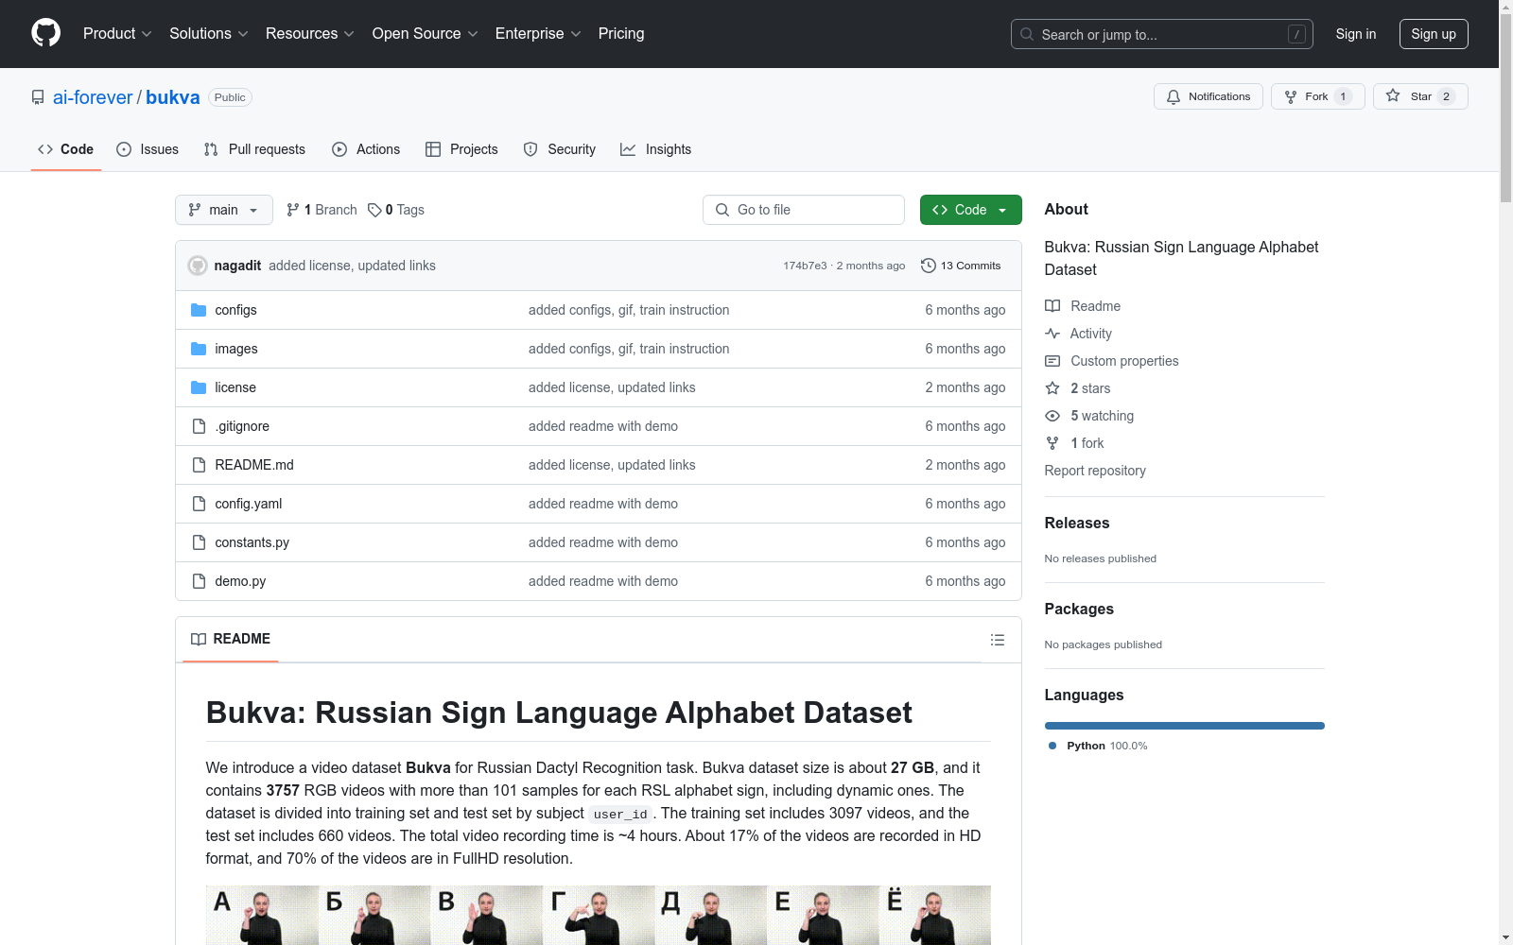1513x945 pixels.
Task: Open the Releases section heading link
Action: pos(1077,523)
